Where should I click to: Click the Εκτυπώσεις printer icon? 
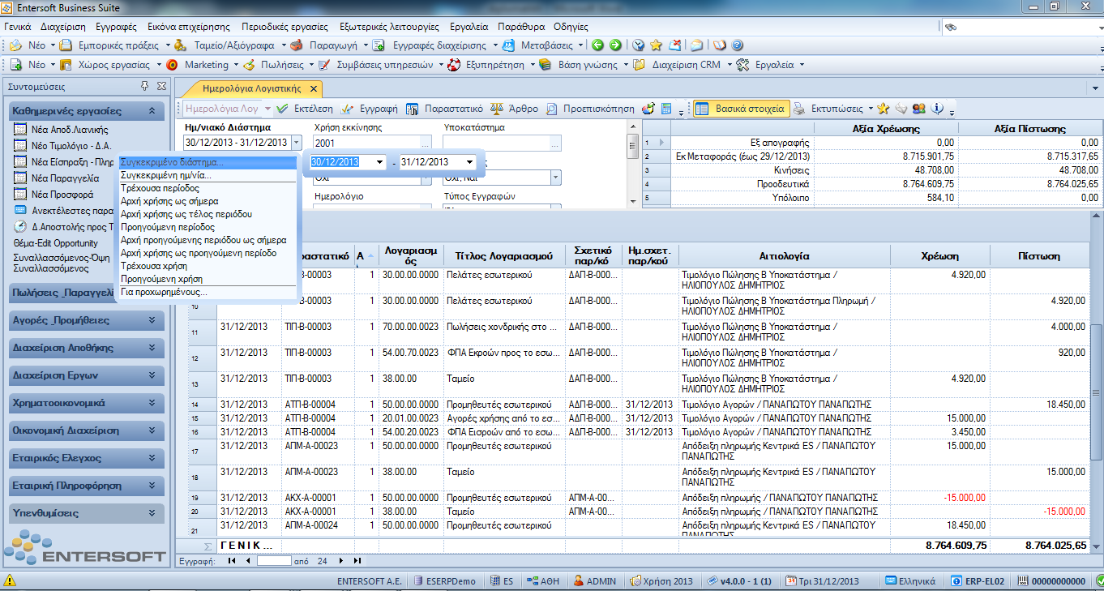pos(799,108)
